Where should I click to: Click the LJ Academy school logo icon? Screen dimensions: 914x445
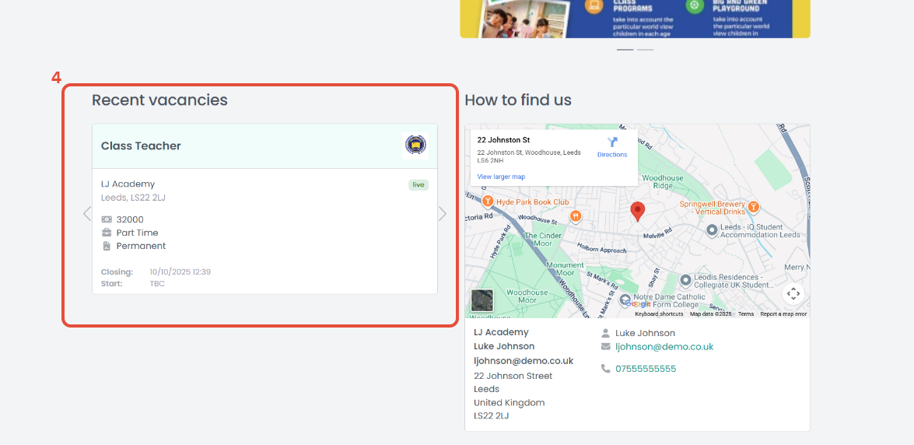coord(415,145)
